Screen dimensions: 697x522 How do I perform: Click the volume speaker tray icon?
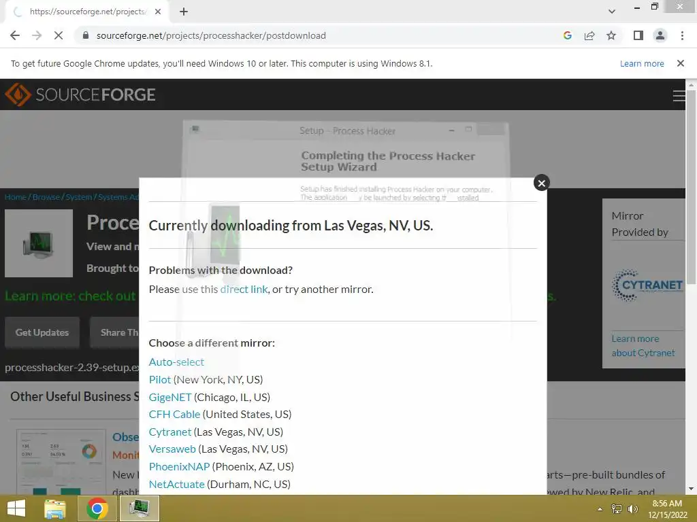click(x=632, y=509)
